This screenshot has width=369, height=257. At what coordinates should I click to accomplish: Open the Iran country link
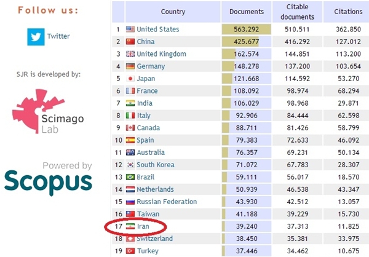click(143, 226)
